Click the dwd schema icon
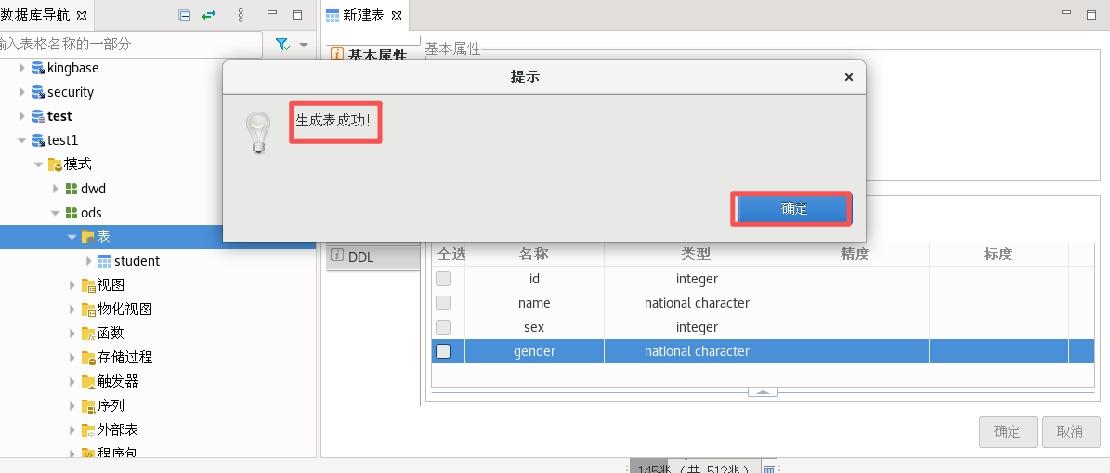The image size is (1110, 473). (x=71, y=189)
